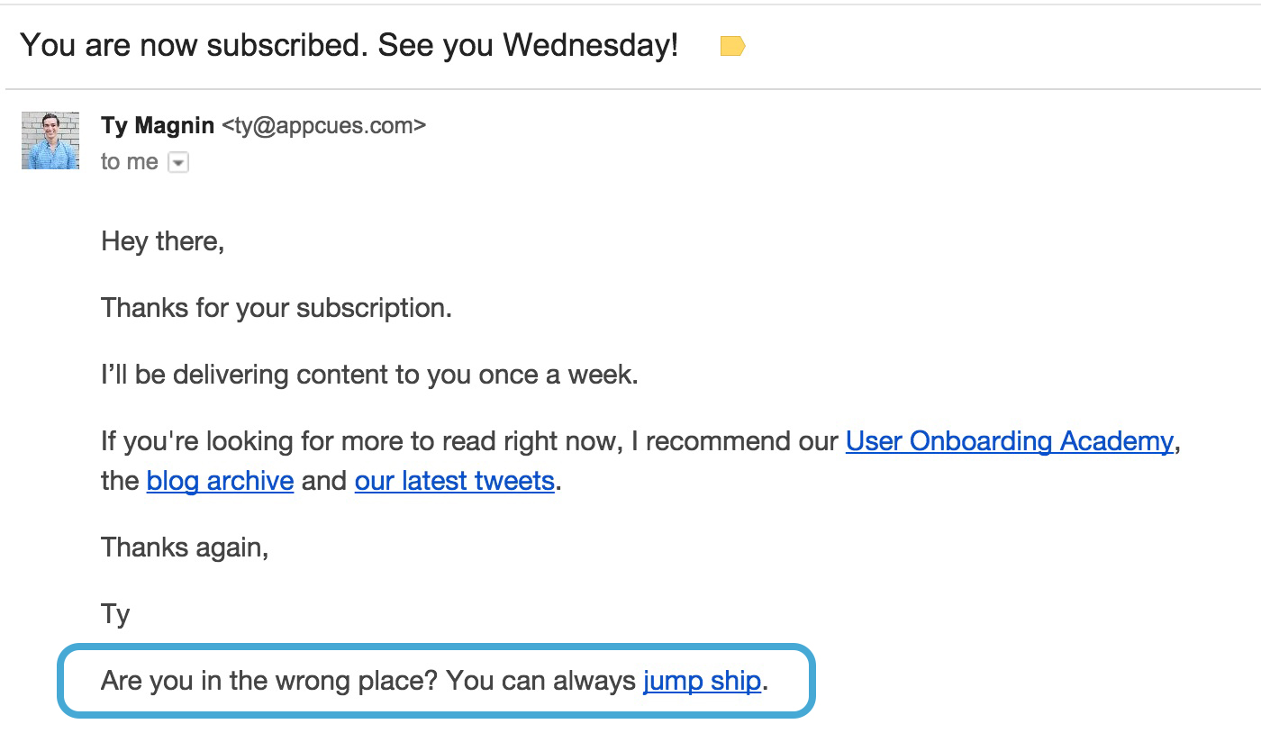
Task: Visit the "our latest tweets" link
Action: pyautogui.click(x=454, y=481)
